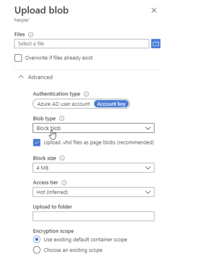Image resolution: width=197 pixels, height=262 pixels.
Task: Click the browse files folder icon
Action: click(155, 44)
